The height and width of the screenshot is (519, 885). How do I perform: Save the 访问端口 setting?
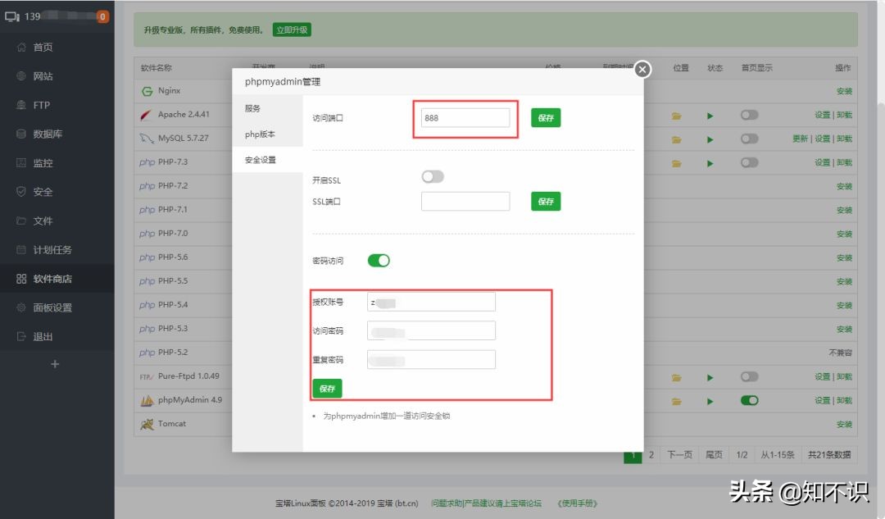(546, 118)
